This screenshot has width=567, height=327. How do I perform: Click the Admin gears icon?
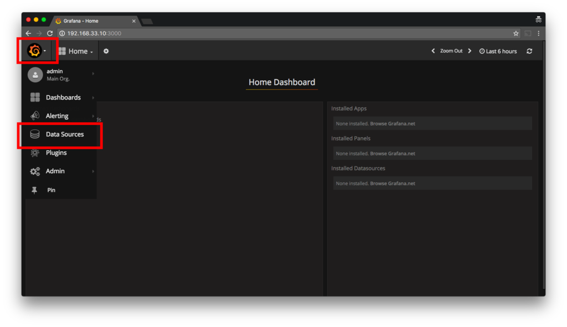point(35,172)
